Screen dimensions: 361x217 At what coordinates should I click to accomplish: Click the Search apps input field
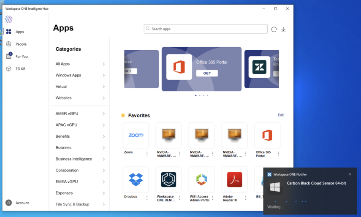pyautogui.click(x=206, y=29)
